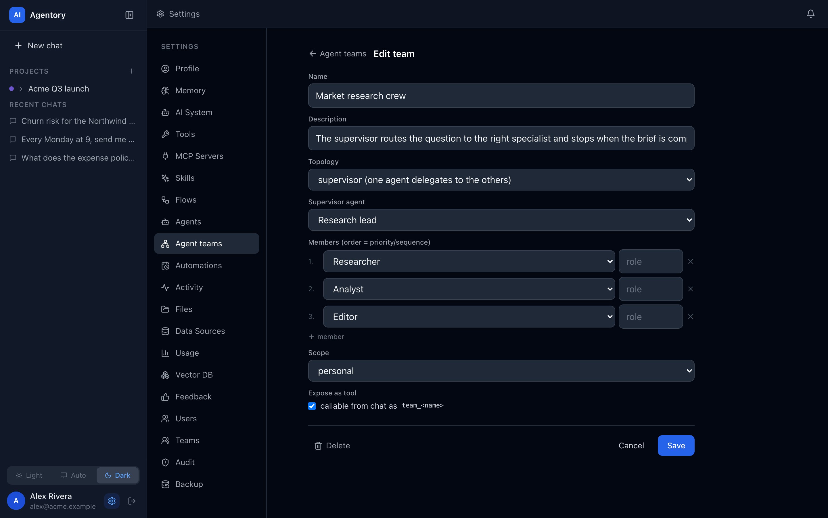Collapse the sidebar with the panel icon
This screenshot has width=828, height=518.
[x=129, y=15]
